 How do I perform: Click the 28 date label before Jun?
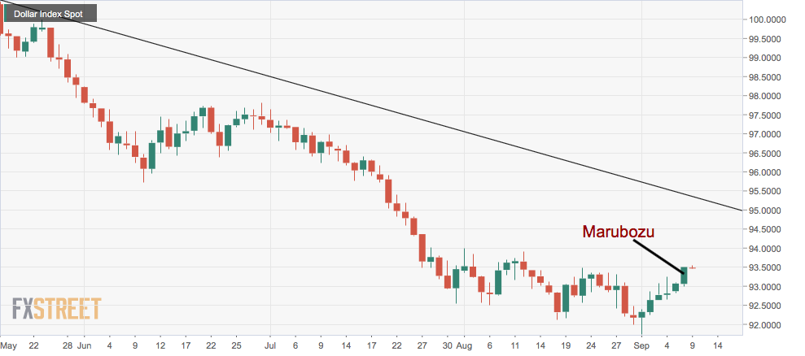click(68, 345)
